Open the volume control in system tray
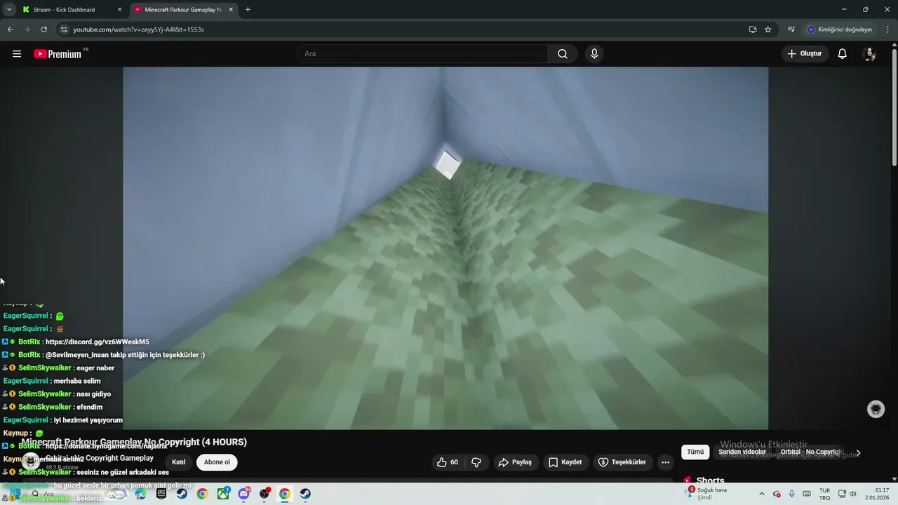The height and width of the screenshot is (505, 898). [853, 494]
